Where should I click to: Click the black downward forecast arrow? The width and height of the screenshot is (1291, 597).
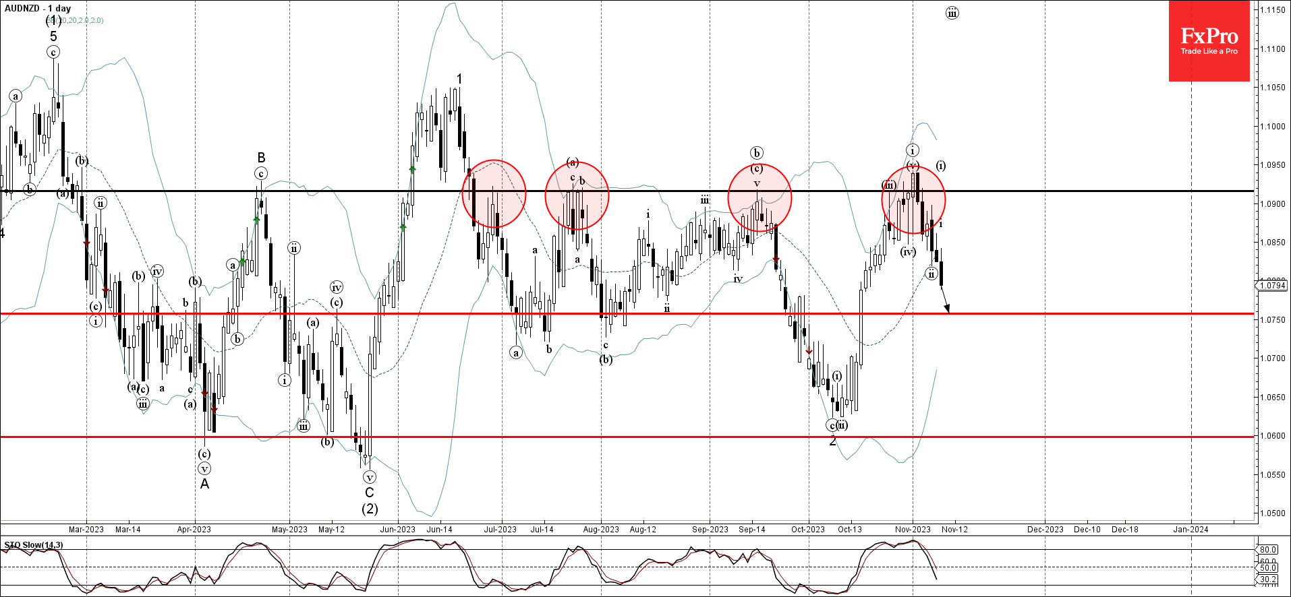pyautogui.click(x=945, y=300)
